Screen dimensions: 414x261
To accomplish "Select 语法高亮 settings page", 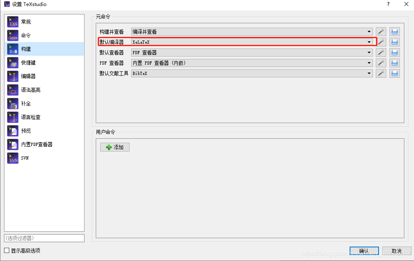I will 44,90.
